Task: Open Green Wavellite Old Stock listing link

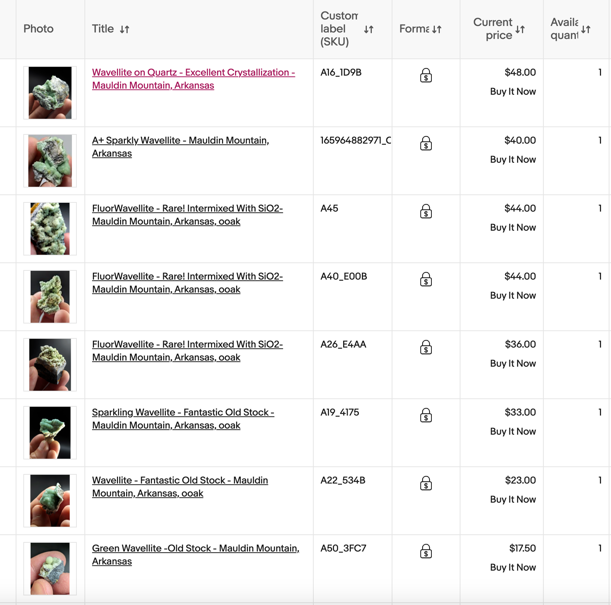Action: point(195,548)
